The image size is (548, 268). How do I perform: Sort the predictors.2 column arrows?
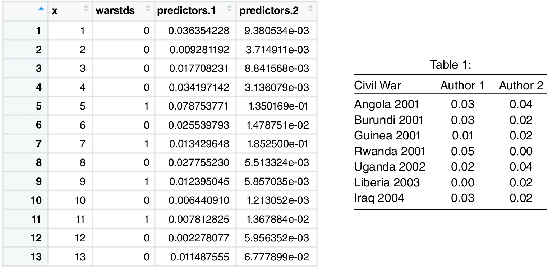[310, 10]
